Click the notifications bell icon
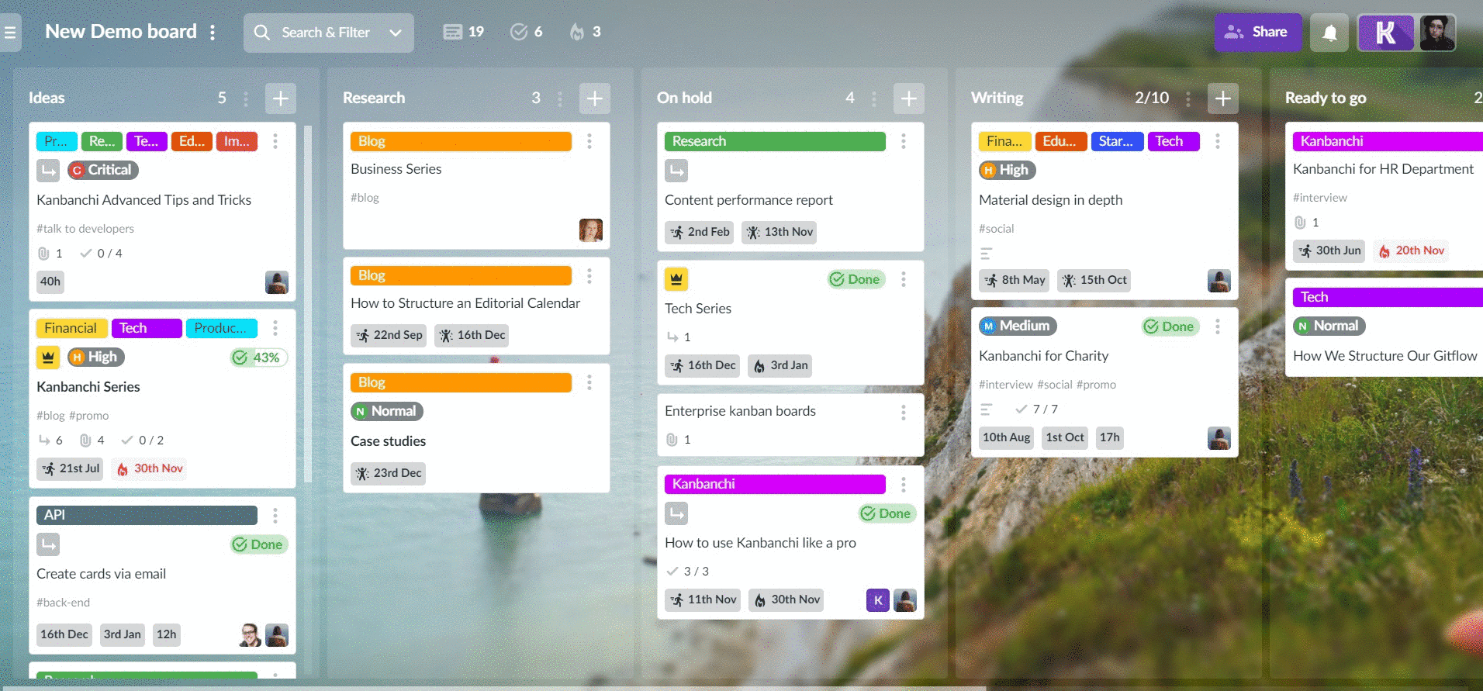This screenshot has height=691, width=1483. coord(1329,33)
